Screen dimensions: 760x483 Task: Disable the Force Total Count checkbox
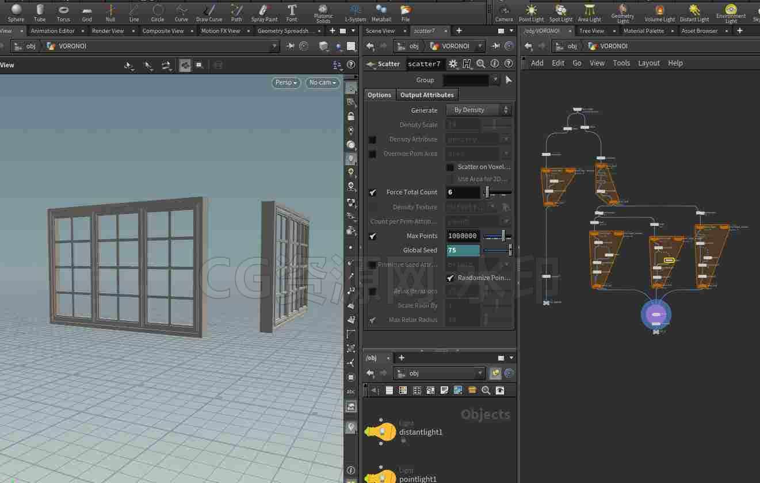click(373, 192)
